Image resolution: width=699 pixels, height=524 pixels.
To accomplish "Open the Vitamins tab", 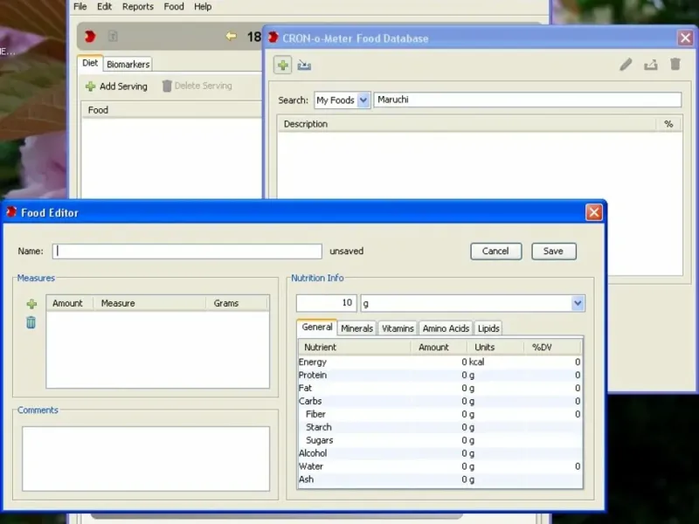I will pos(398,328).
